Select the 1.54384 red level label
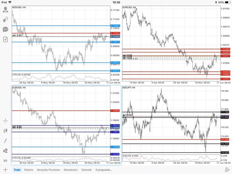 pyautogui.click(x=225, y=49)
